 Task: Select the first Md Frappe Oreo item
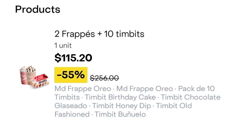click(83, 89)
